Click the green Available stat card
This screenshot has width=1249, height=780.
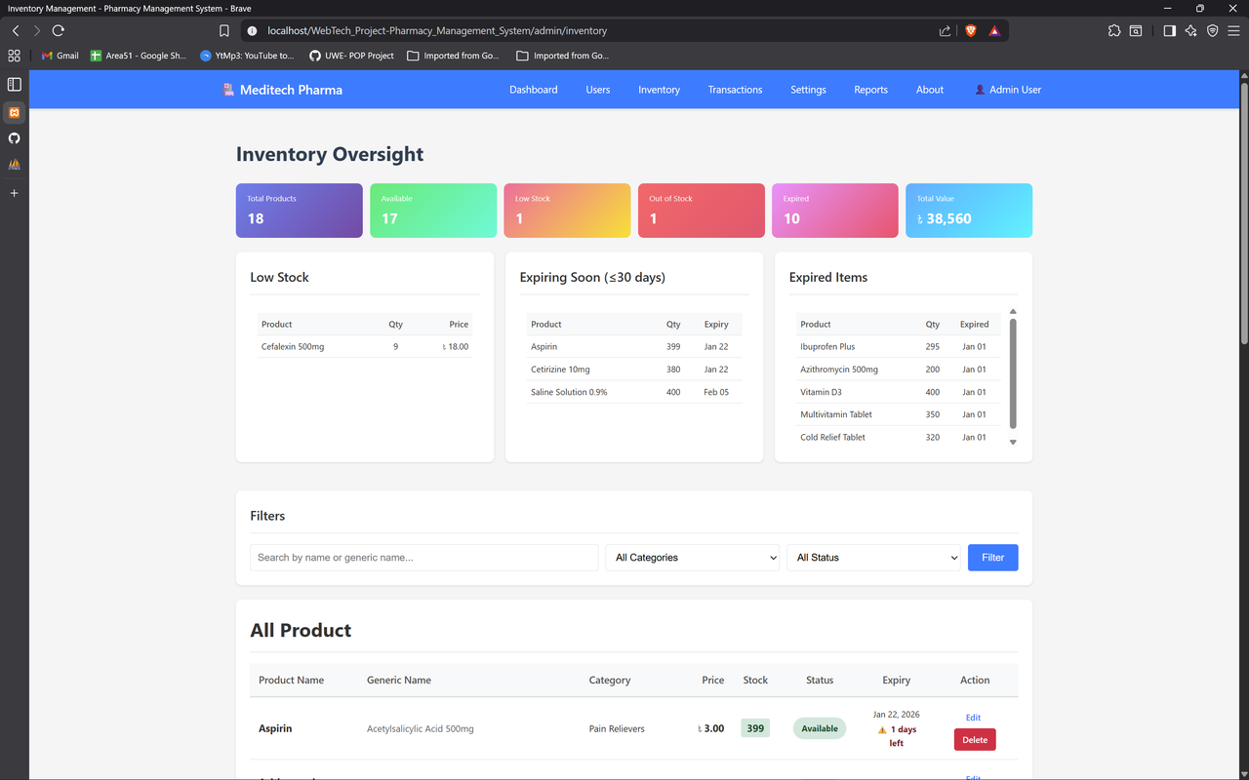(x=433, y=211)
